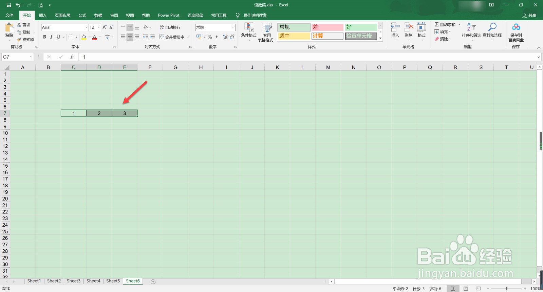Toggle align right button
The width and height of the screenshot is (543, 292).
click(x=137, y=37)
